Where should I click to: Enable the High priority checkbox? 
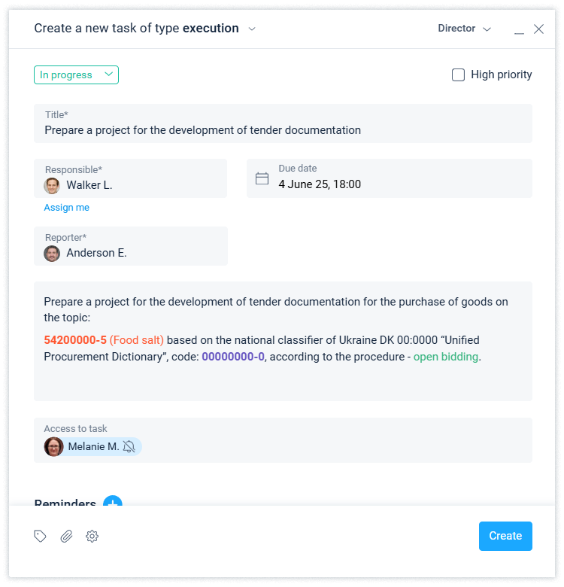coord(458,75)
